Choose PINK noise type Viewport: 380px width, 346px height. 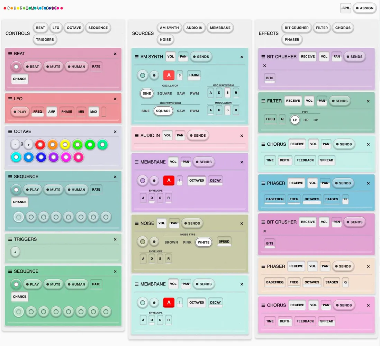pyautogui.click(x=187, y=242)
